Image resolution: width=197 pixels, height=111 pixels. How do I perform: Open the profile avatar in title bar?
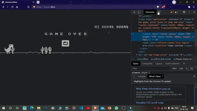click(174, 2)
